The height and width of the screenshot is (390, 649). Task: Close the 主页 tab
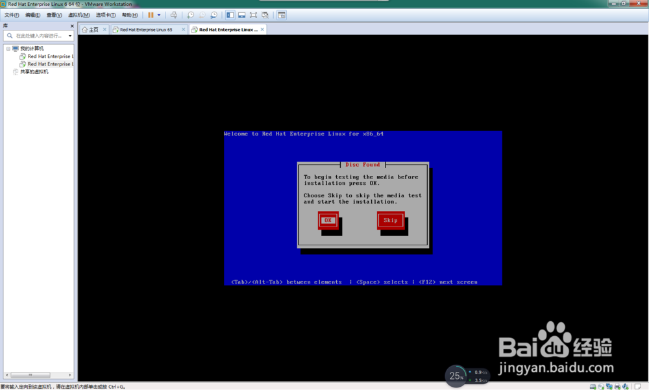pyautogui.click(x=104, y=29)
